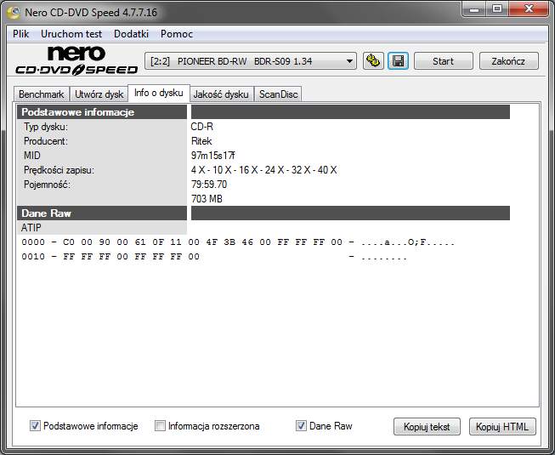Viewport: 555px width, 455px height.
Task: Close the Nero CD-DVD Speed window
Action: click(x=529, y=9)
